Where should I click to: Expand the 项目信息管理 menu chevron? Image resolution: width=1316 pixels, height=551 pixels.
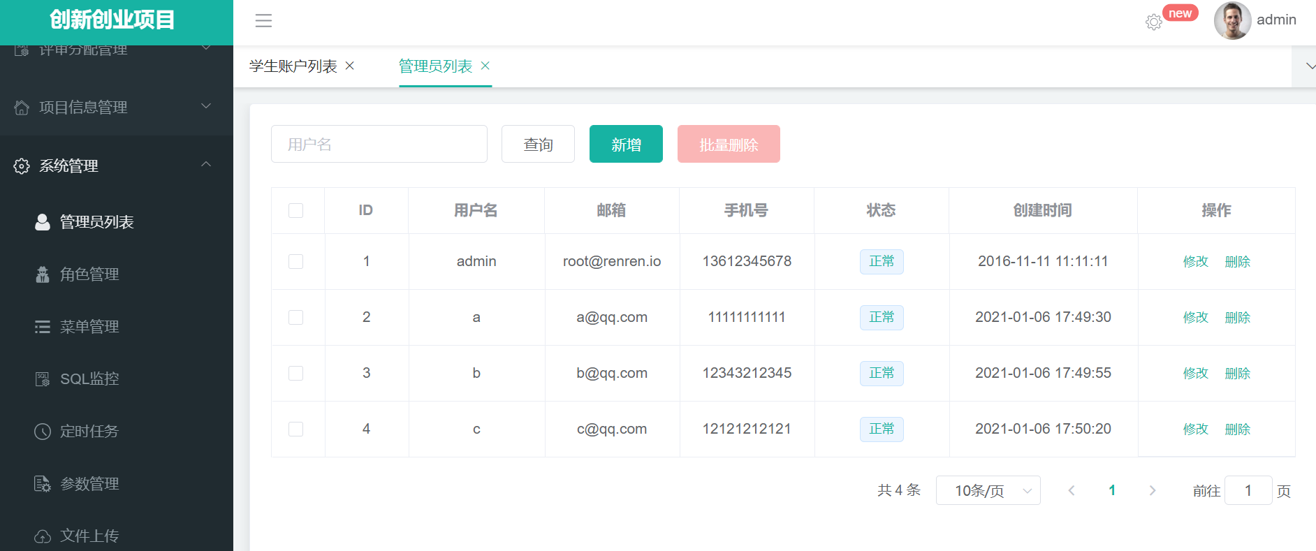tap(206, 106)
